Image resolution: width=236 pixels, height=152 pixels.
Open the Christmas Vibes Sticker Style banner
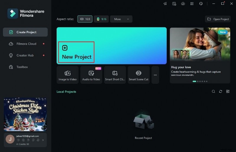[x=25, y=114]
